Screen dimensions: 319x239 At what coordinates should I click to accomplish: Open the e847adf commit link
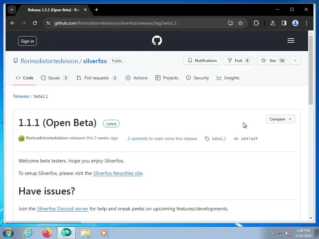[x=249, y=138]
